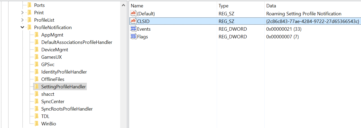Select the TDL subkey
The height and width of the screenshot is (128, 361).
[45, 116]
